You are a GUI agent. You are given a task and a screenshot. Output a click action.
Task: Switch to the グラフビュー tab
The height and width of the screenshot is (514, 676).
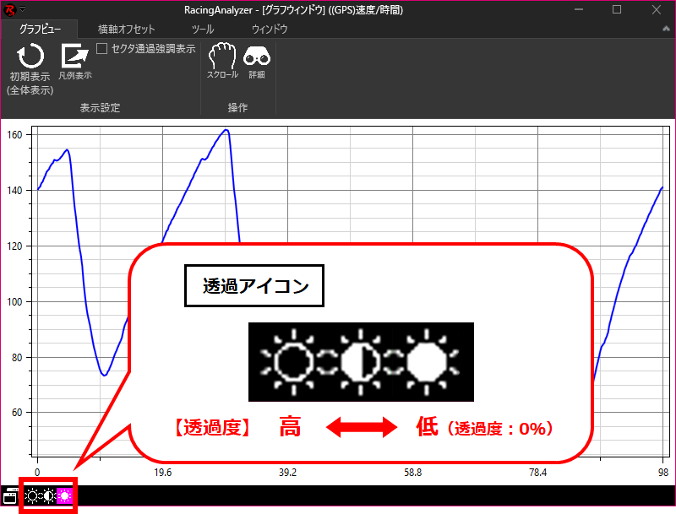tap(39, 29)
